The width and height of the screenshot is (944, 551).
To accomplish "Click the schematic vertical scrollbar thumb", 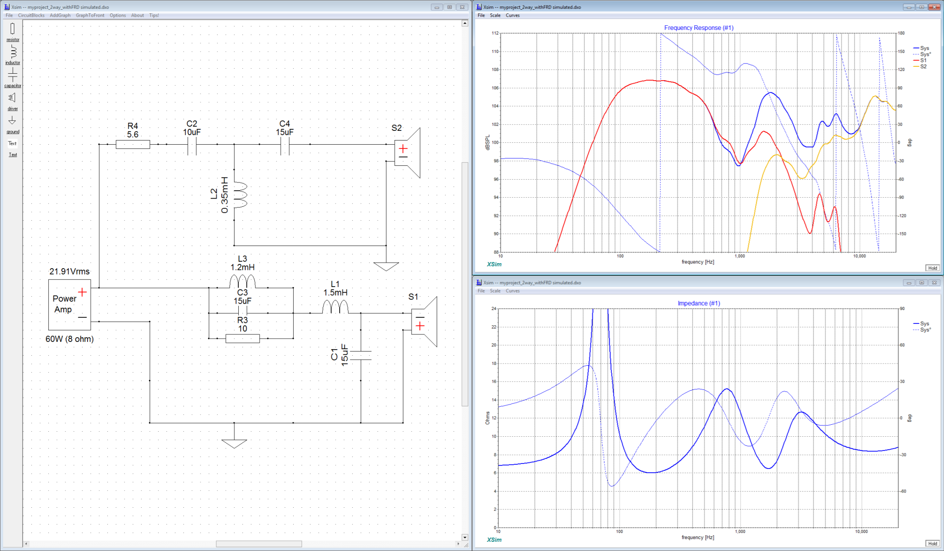I will [465, 284].
